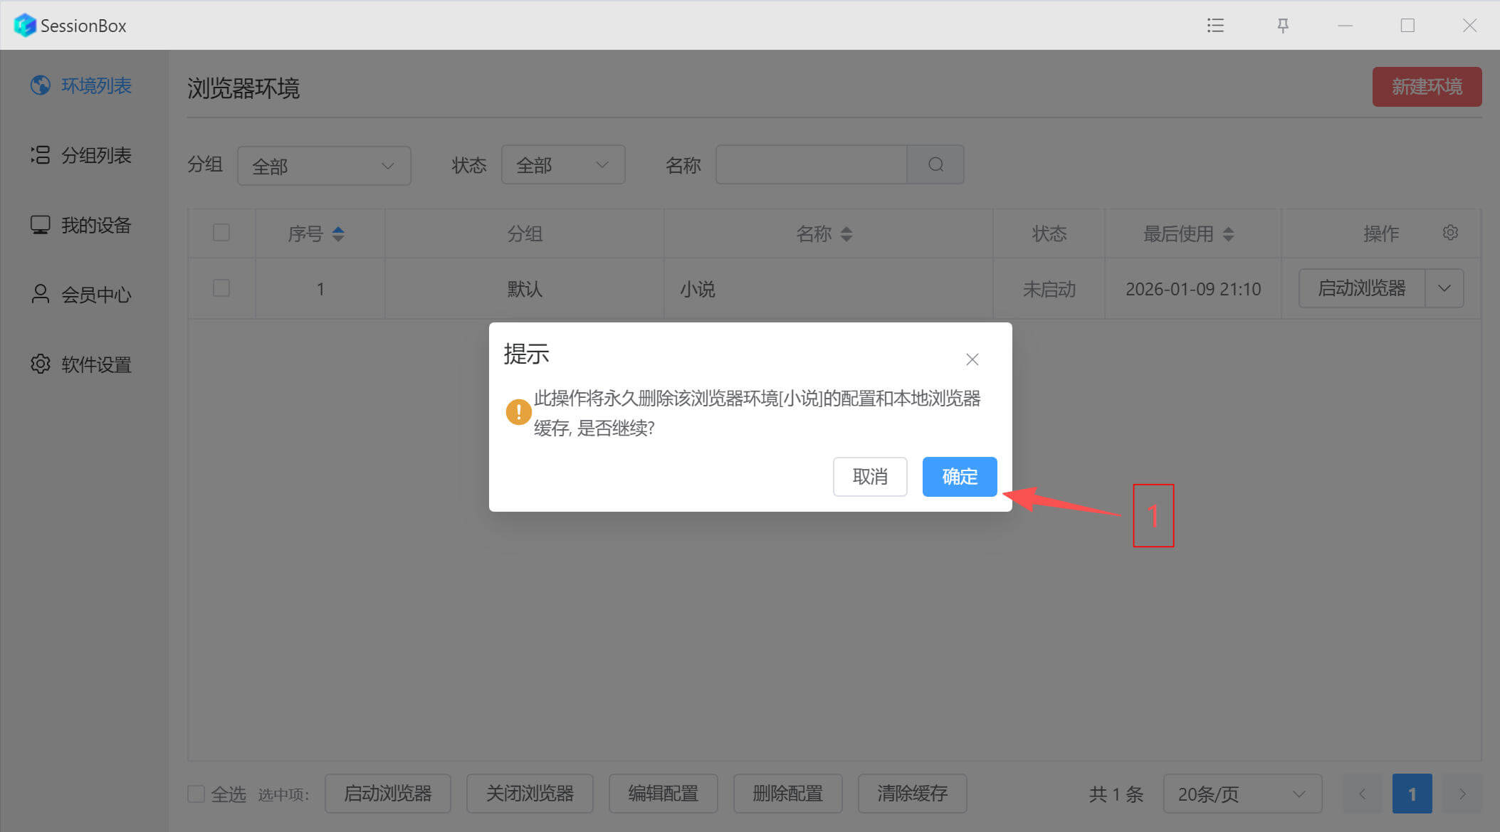
Task: Enable the 全选 checkbox at bottom
Action: pyautogui.click(x=196, y=794)
